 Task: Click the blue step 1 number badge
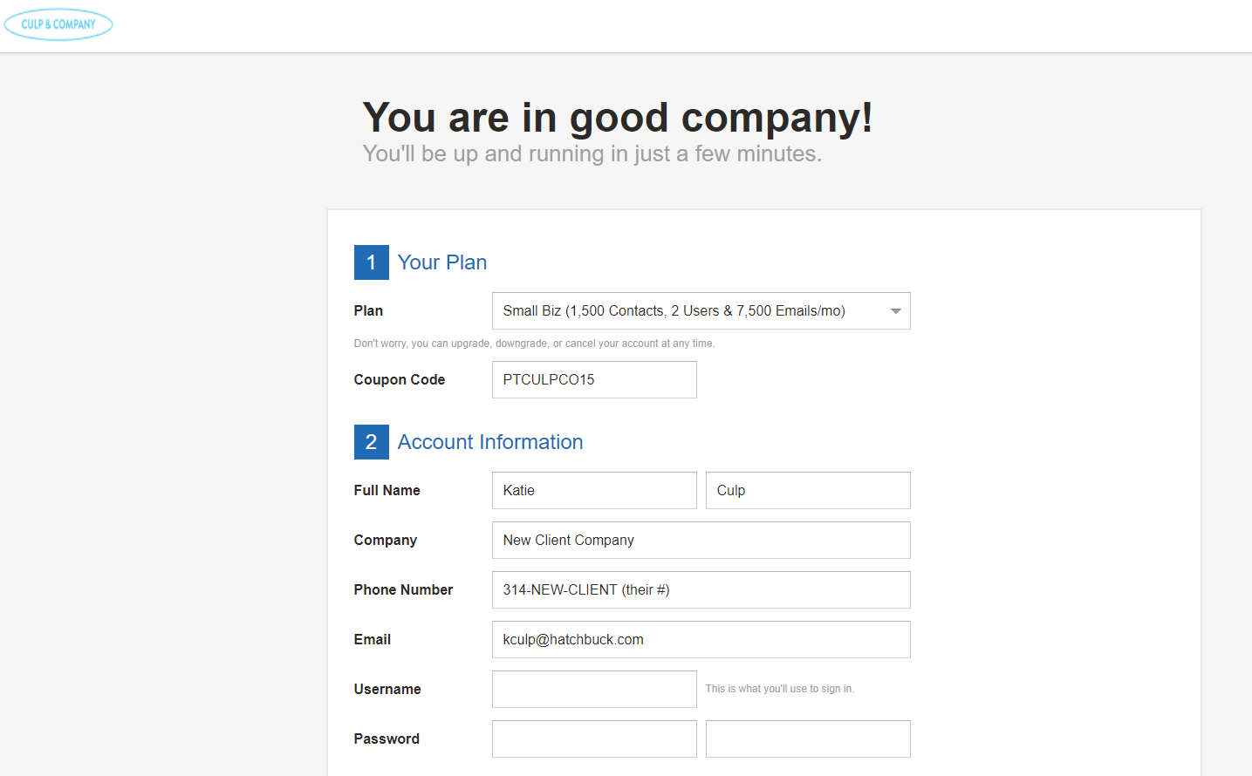(371, 262)
